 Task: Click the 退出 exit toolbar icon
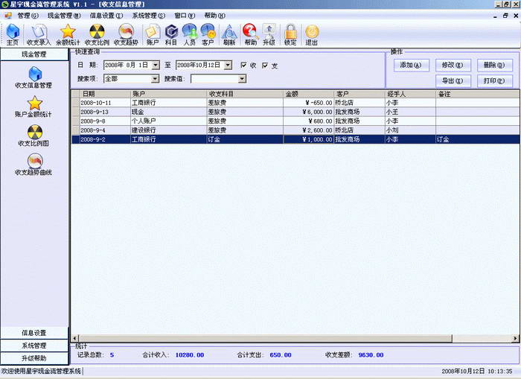tap(312, 34)
